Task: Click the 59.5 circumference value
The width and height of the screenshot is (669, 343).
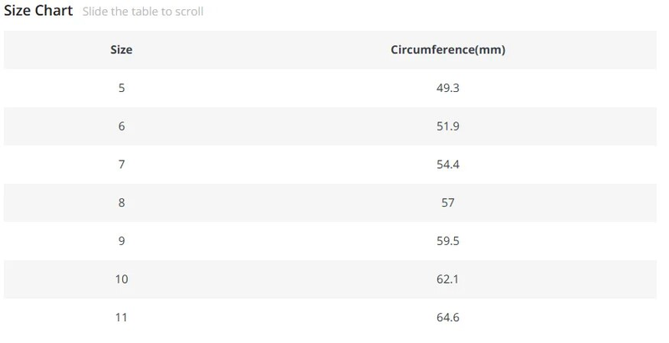Action: [447, 241]
